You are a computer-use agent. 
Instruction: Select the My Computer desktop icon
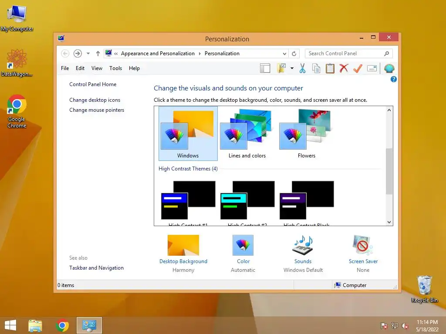[17, 18]
